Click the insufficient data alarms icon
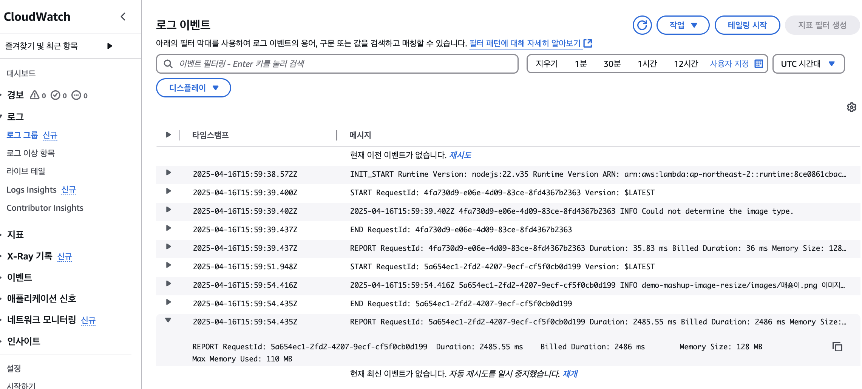Image resolution: width=862 pixels, height=389 pixels. point(76,95)
